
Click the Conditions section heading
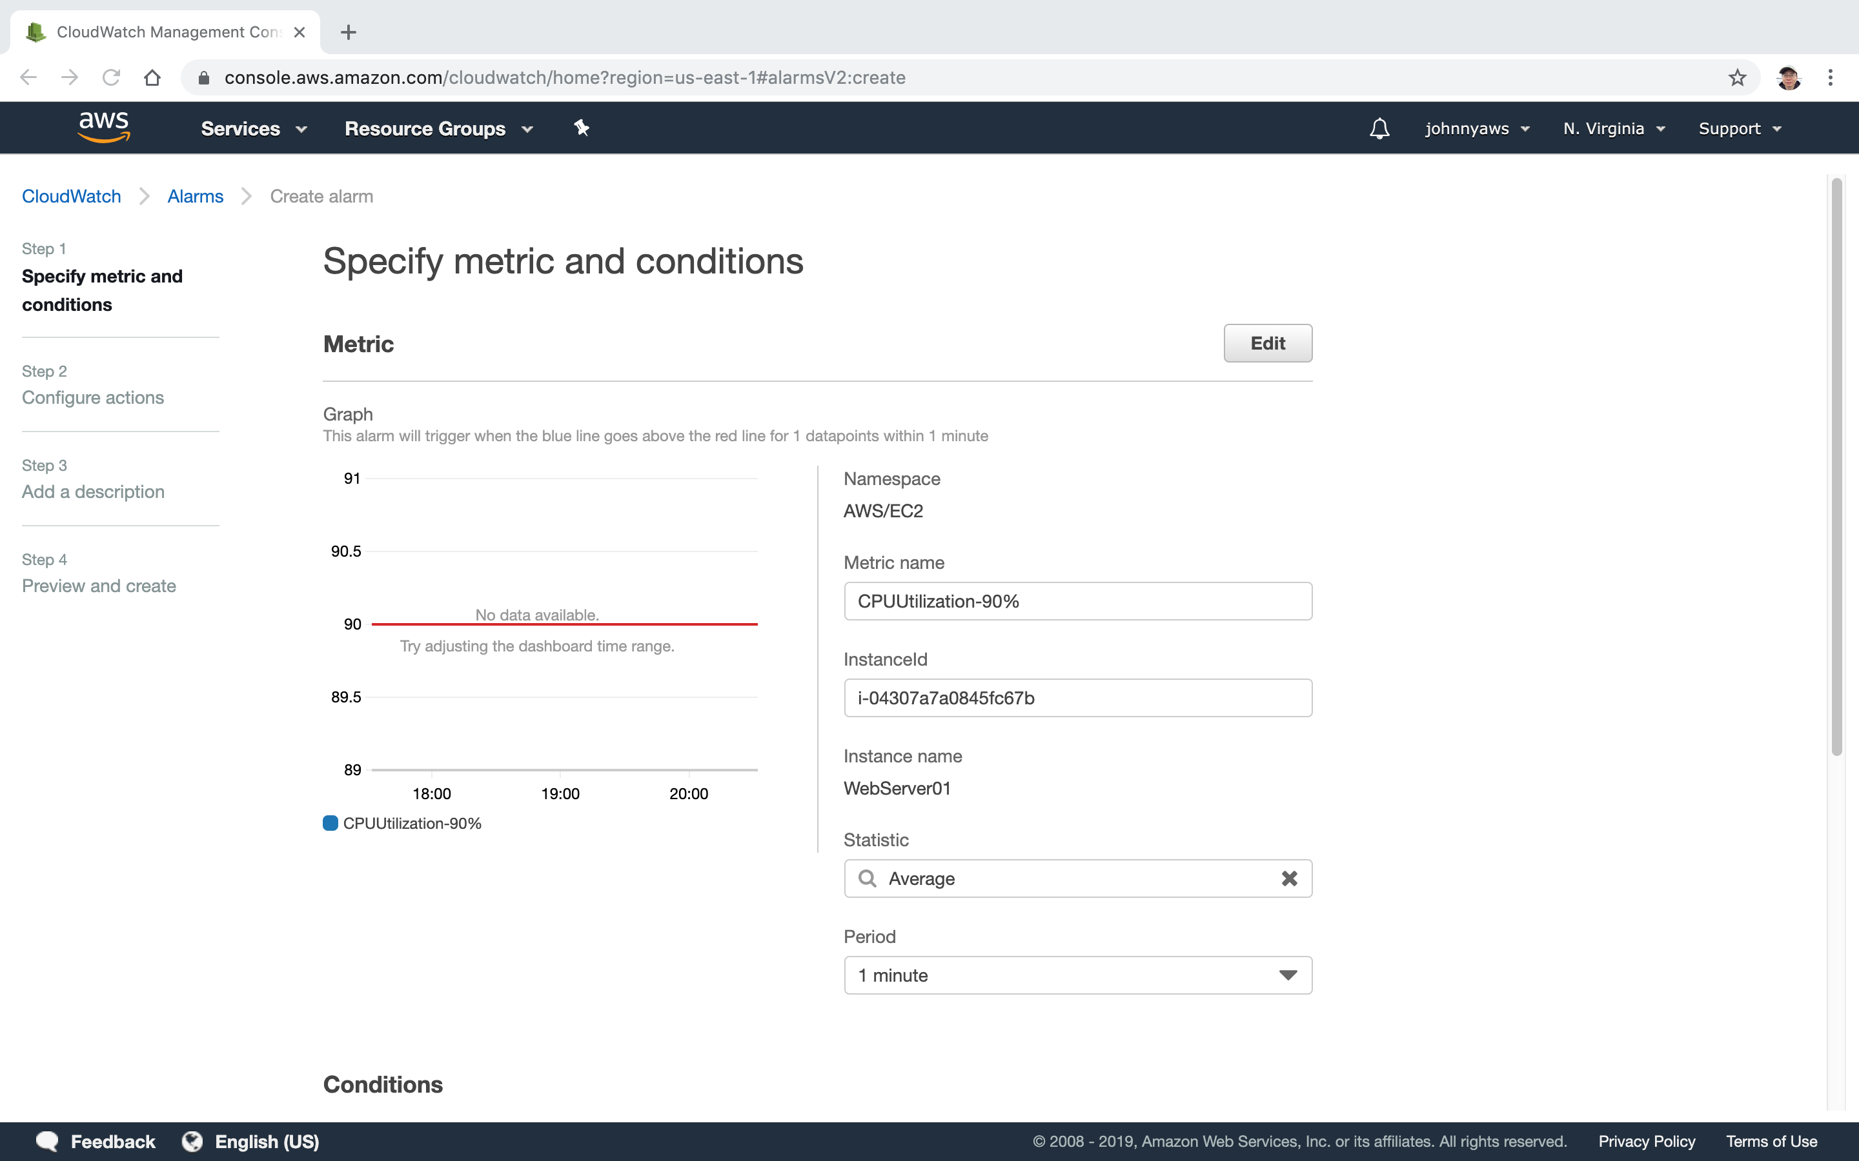pos(383,1084)
